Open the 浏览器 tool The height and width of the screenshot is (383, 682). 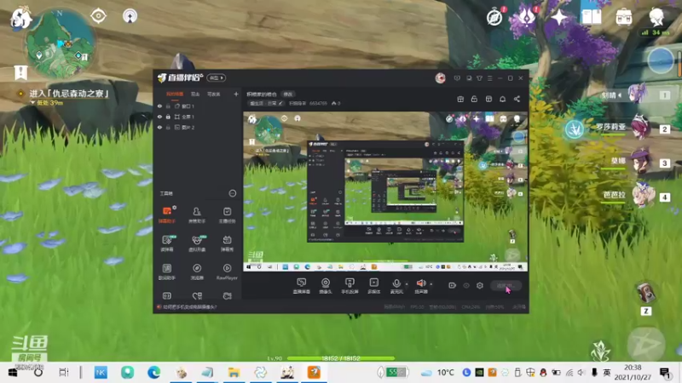point(197,272)
